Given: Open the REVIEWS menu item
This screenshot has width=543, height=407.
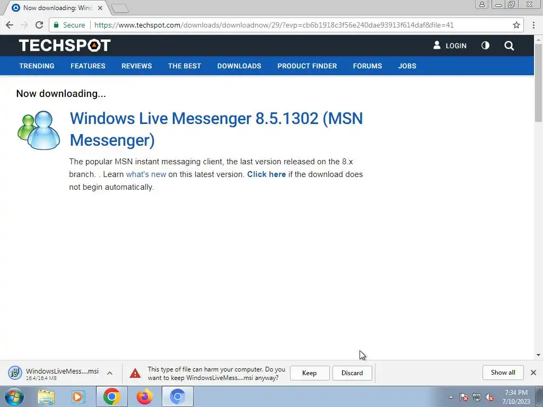Looking at the screenshot, I should tap(137, 66).
